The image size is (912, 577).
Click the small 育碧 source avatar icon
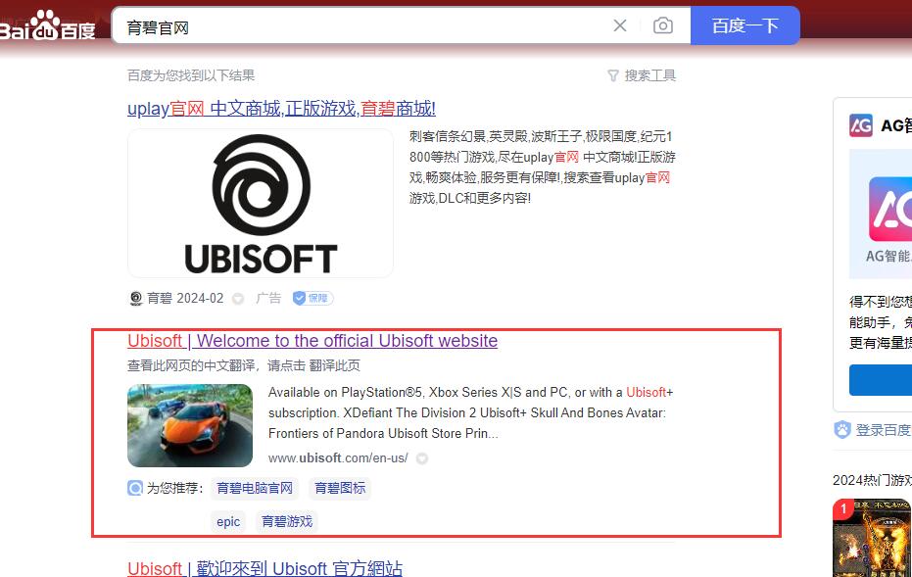tap(135, 299)
